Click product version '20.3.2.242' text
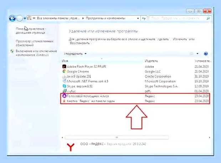This screenshot has height=163, width=221. (139, 144)
